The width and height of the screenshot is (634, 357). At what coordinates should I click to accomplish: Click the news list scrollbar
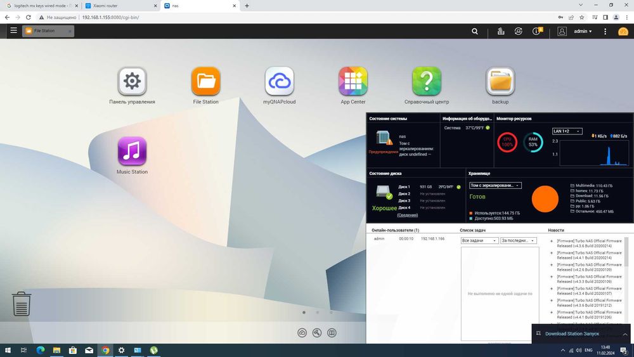pos(627,252)
